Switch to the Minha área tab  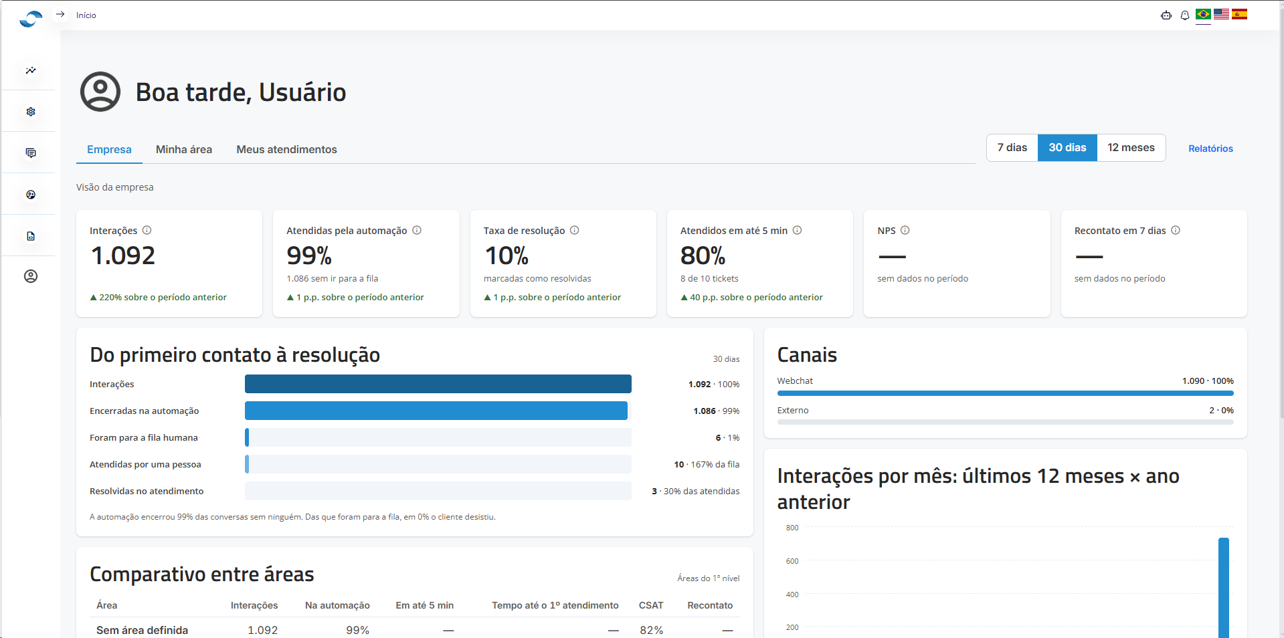click(184, 150)
